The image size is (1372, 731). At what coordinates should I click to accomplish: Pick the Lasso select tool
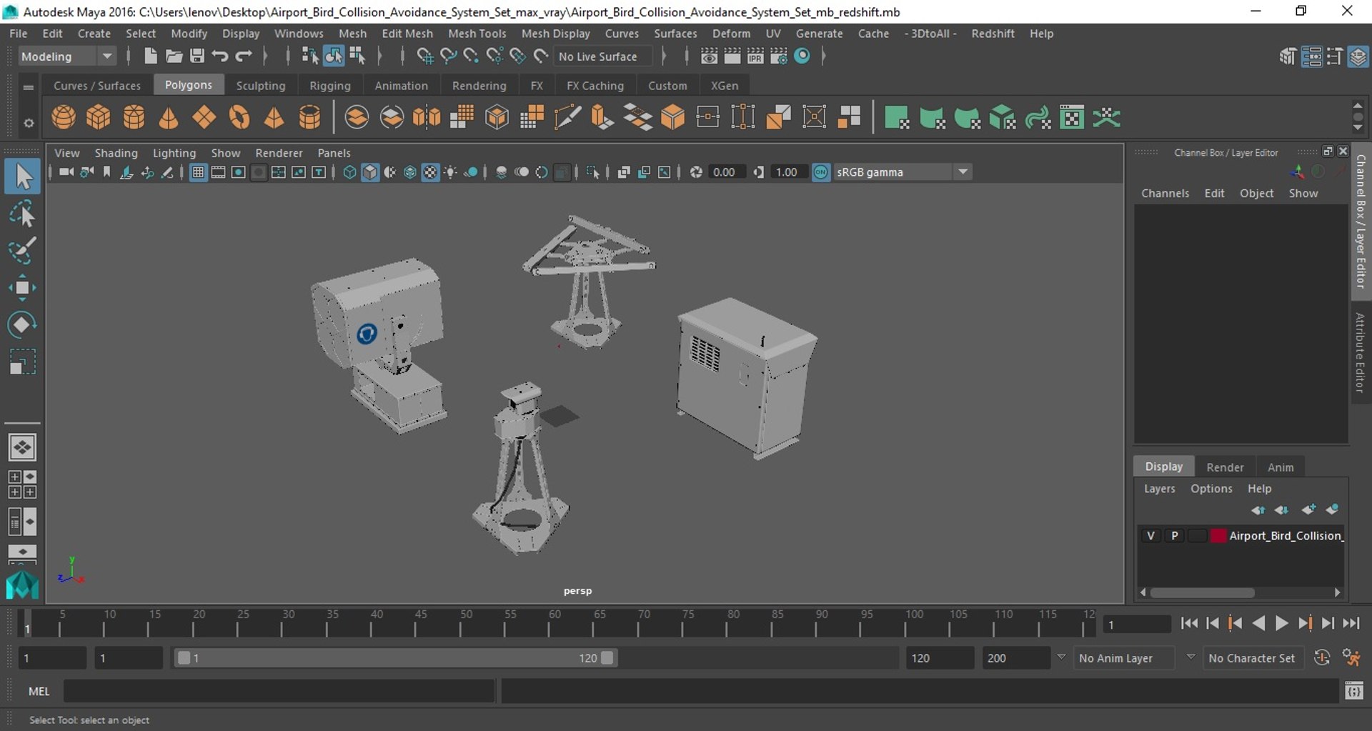(x=21, y=214)
